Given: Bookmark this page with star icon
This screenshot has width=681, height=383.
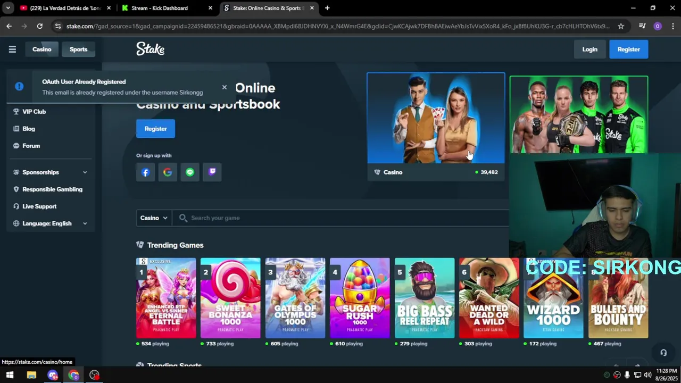Looking at the screenshot, I should click(x=621, y=26).
